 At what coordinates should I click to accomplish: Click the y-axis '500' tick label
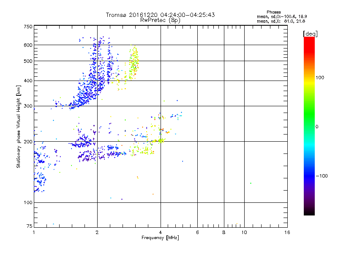coord(28,61)
